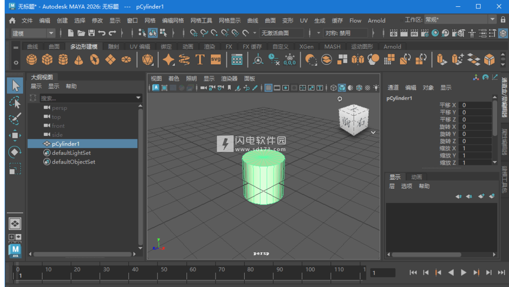The height and width of the screenshot is (287, 509).
Task: Create a polygon disc from the shelf
Action: [126, 60]
